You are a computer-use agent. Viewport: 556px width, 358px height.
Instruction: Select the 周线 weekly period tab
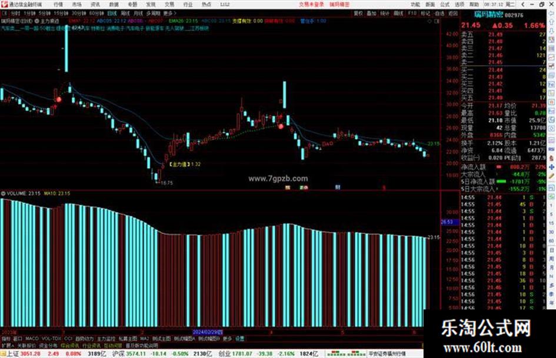click(125, 14)
